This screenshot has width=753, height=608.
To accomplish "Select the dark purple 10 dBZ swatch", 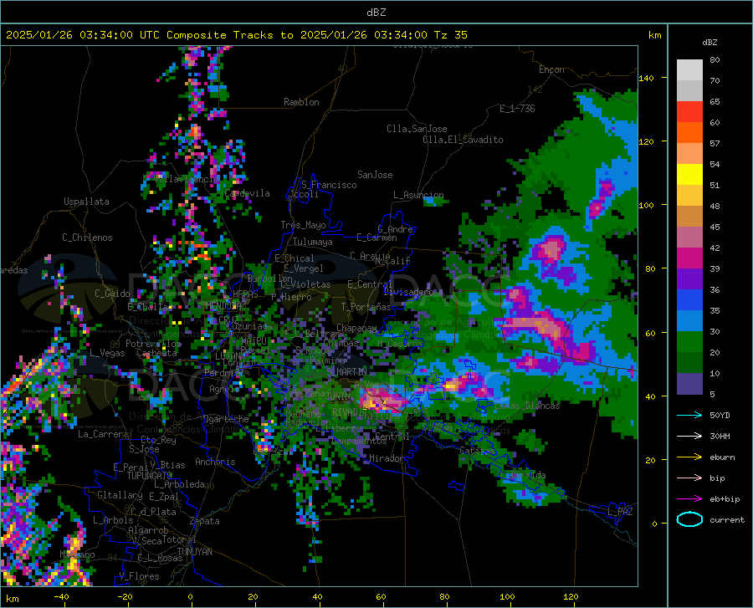I will tap(689, 384).
